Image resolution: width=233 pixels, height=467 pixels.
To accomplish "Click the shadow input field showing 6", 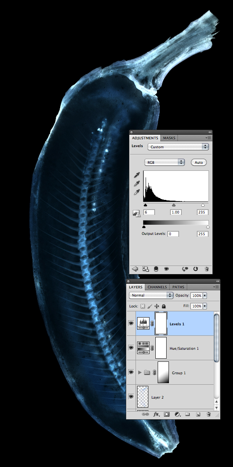I will [149, 212].
